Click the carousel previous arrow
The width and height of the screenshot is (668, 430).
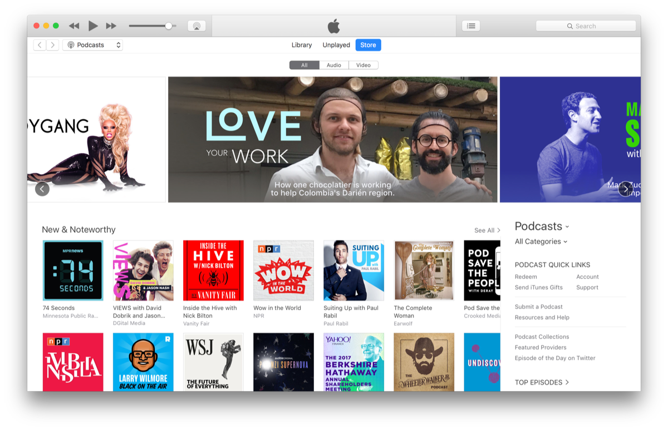click(x=42, y=189)
